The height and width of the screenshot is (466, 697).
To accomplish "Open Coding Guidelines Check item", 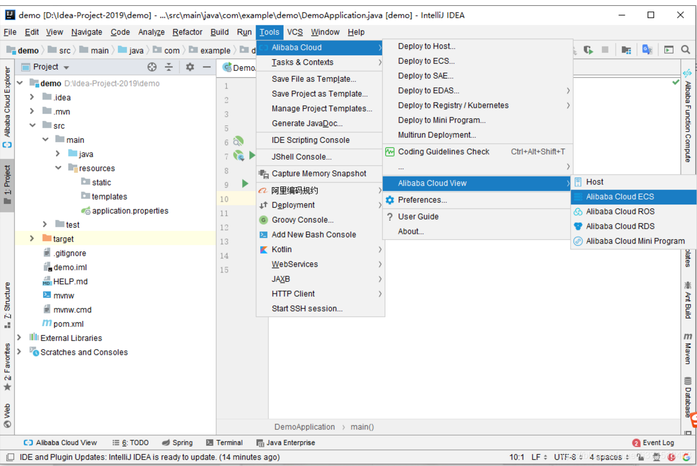I will coord(477,151).
